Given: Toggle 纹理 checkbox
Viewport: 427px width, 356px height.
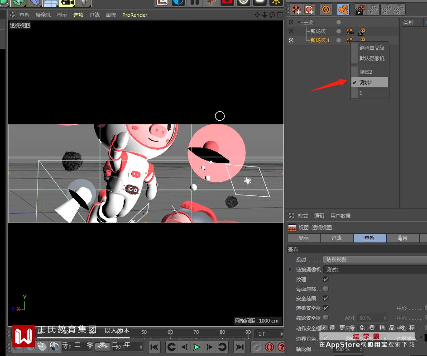Looking at the screenshot, I should (x=326, y=279).
